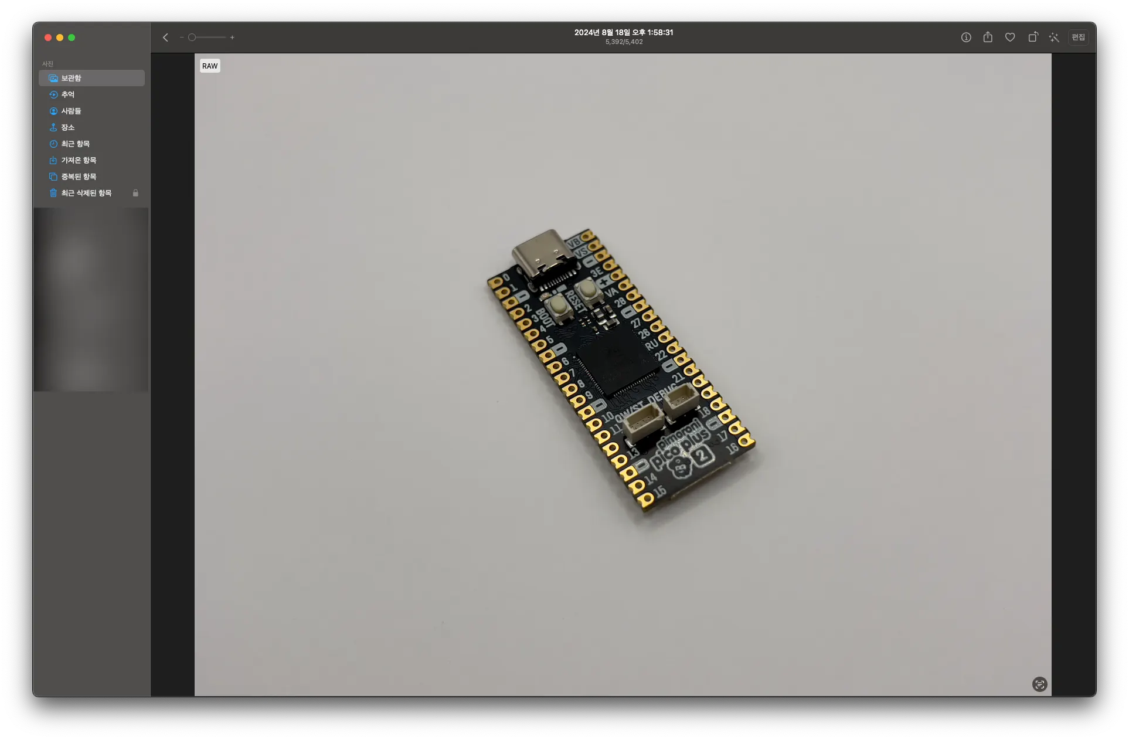1129x740 pixels.
Task: Open 중복된 항목 (Duplicates) in the sidebar
Action: click(x=79, y=176)
